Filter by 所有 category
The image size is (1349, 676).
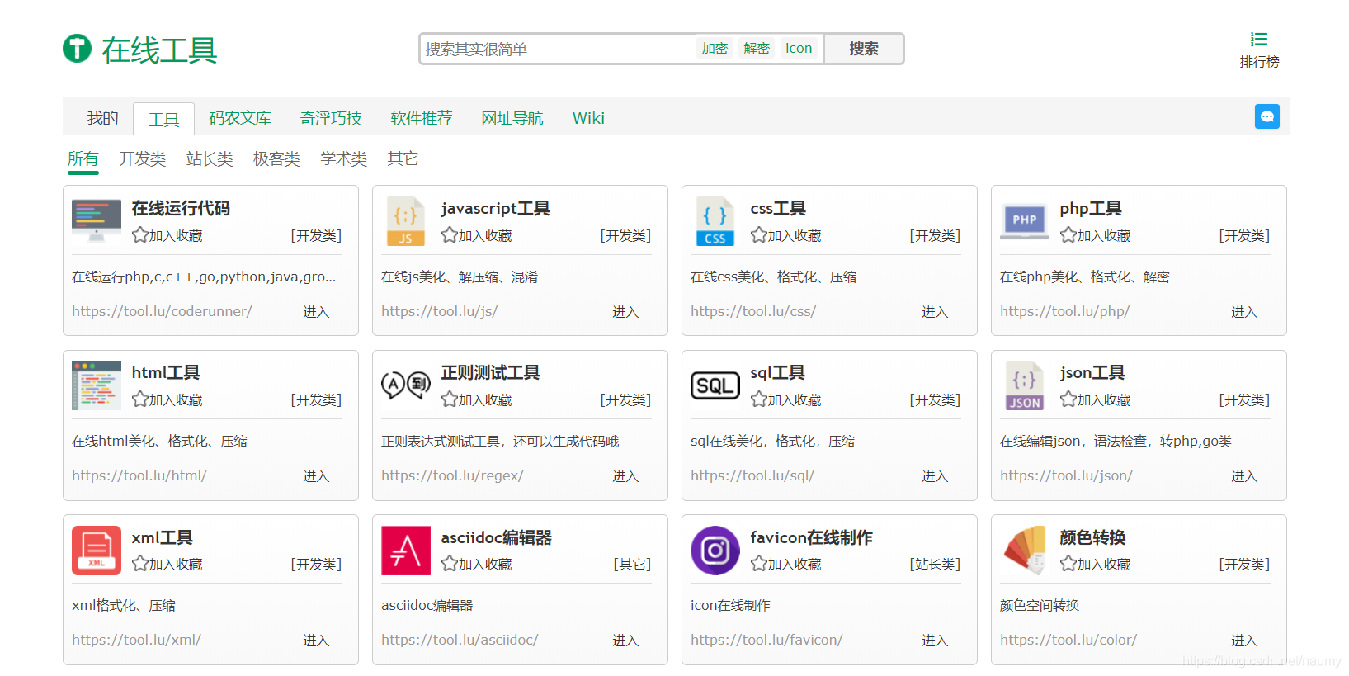click(83, 158)
